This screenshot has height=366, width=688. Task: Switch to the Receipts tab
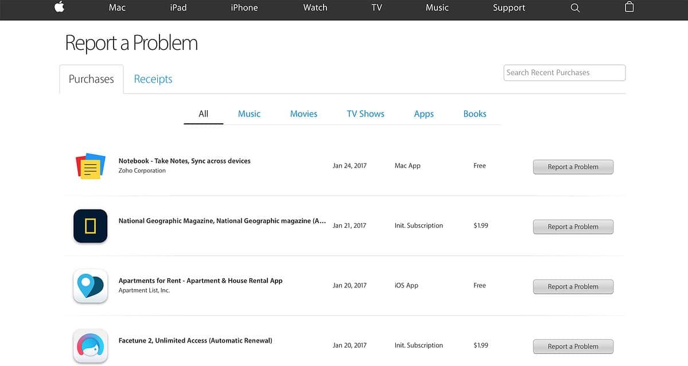(153, 79)
